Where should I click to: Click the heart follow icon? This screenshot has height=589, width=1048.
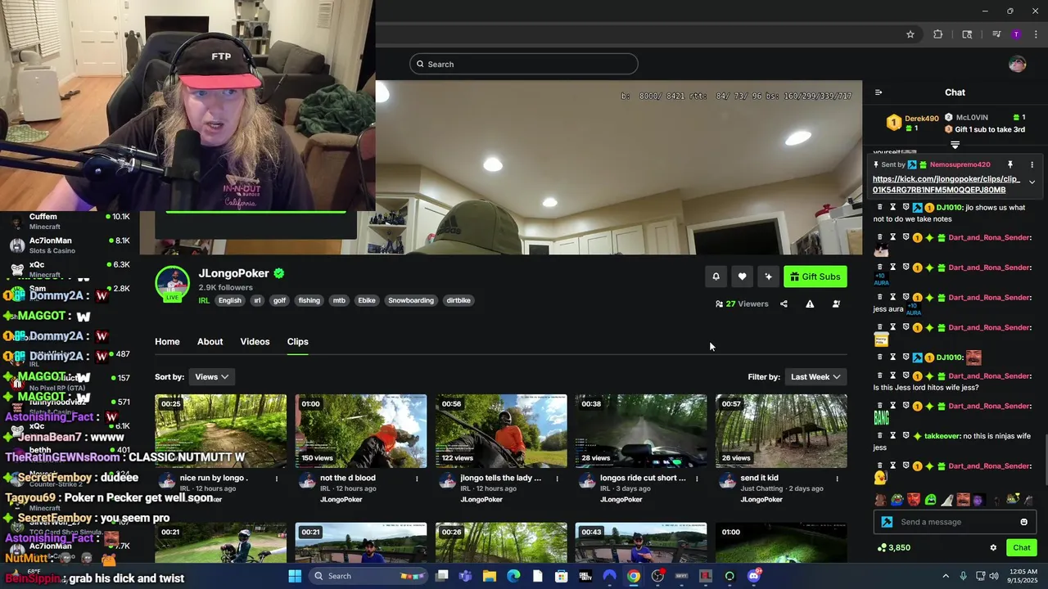pyautogui.click(x=742, y=277)
